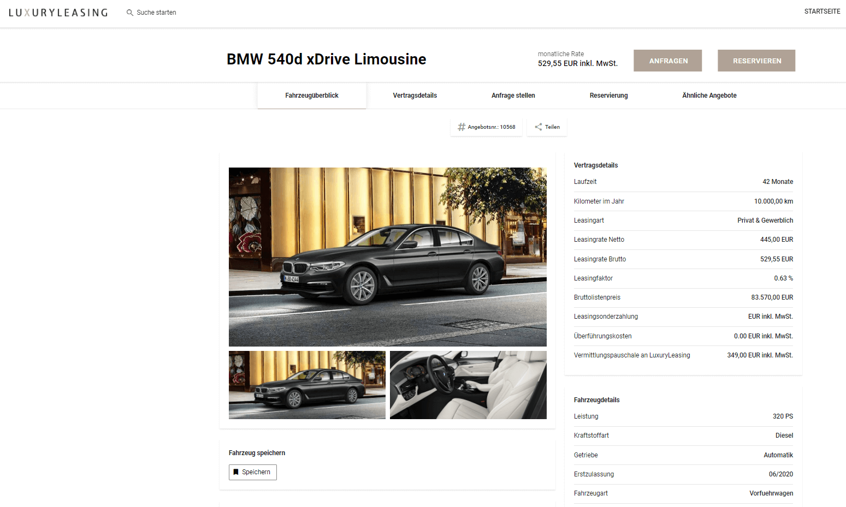The image size is (846, 507).
Task: Click the Leasingfaktor 0.63 % value
Action: click(x=784, y=278)
